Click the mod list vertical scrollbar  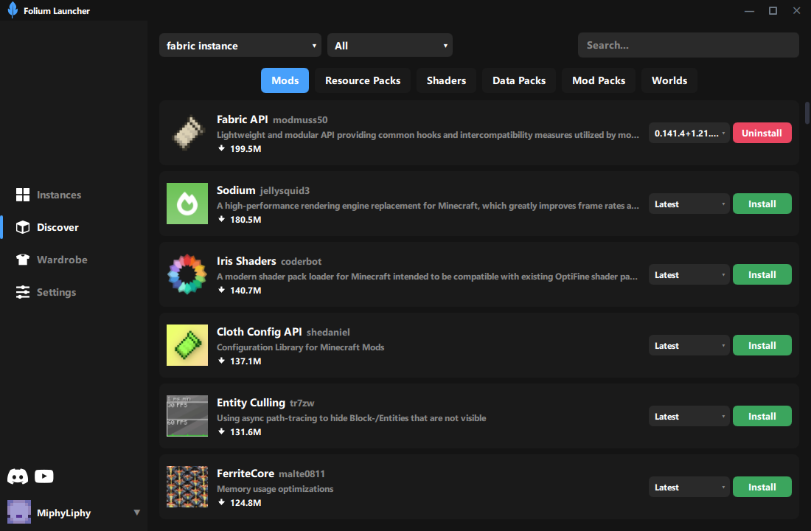coord(807,114)
